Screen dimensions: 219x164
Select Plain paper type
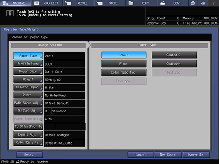[x=124, y=55]
